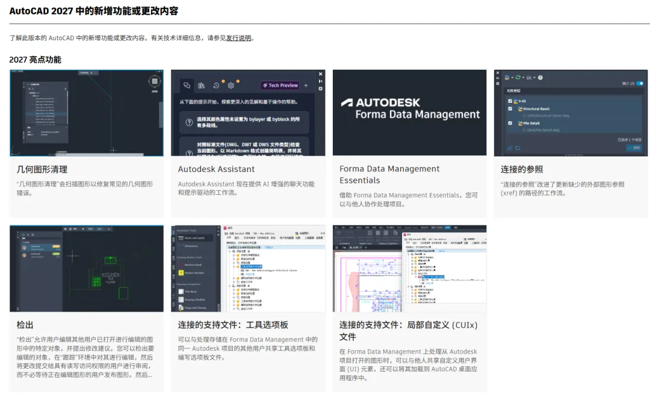Click the folder icon at references panel bottom
650x403 pixels.
click(518, 148)
